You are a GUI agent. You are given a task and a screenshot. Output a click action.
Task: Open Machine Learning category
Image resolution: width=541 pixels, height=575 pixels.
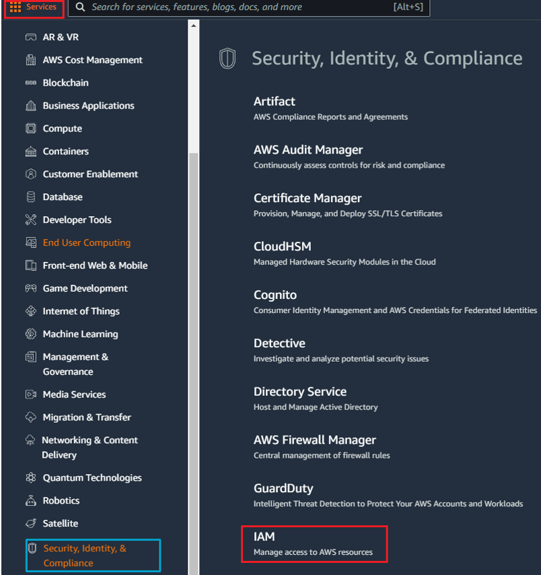(x=80, y=334)
